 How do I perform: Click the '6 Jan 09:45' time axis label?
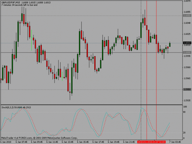(x=37, y=142)
